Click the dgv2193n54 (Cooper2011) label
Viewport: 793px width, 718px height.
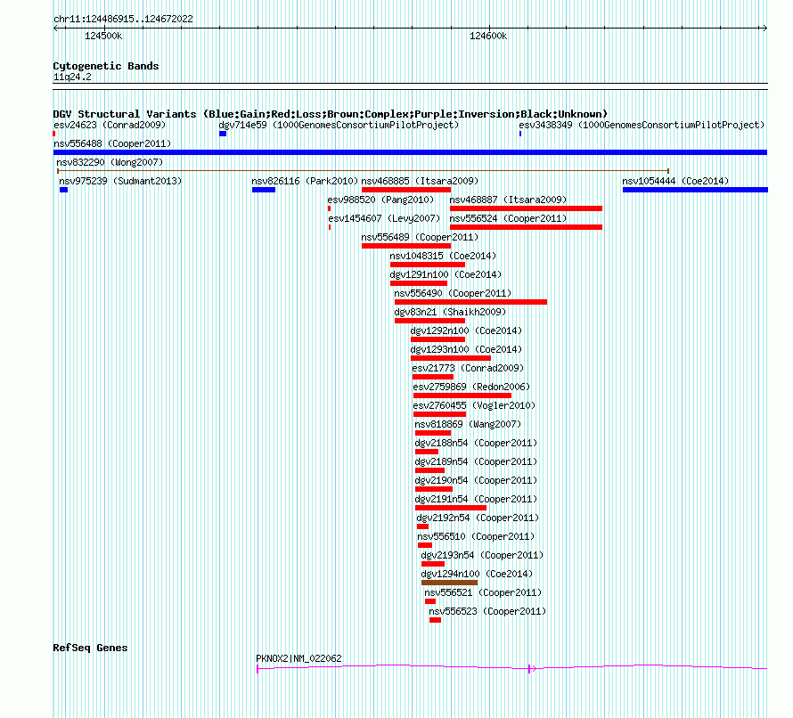(x=482, y=555)
